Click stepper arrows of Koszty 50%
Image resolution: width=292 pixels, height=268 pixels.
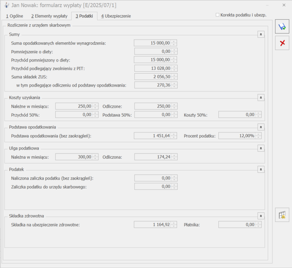pyautogui.click(x=258, y=115)
